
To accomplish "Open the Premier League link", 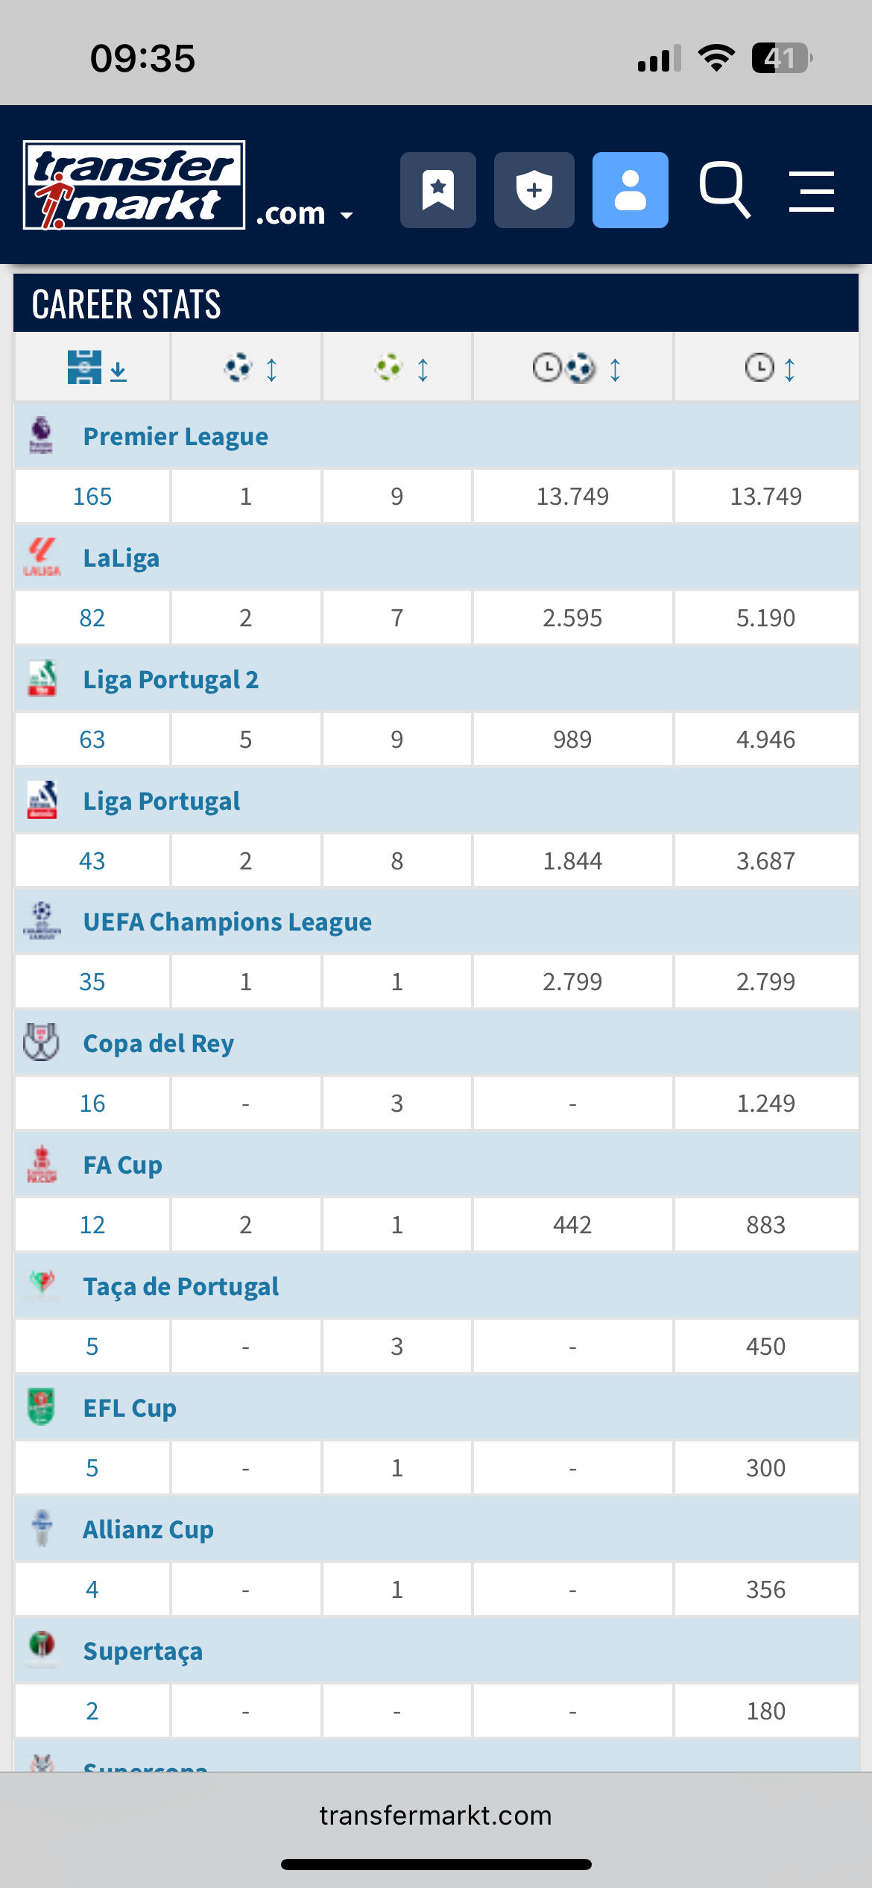I will point(175,436).
